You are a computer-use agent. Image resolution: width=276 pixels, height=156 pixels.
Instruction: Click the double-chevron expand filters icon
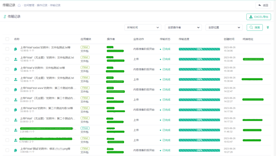coord(268,27)
